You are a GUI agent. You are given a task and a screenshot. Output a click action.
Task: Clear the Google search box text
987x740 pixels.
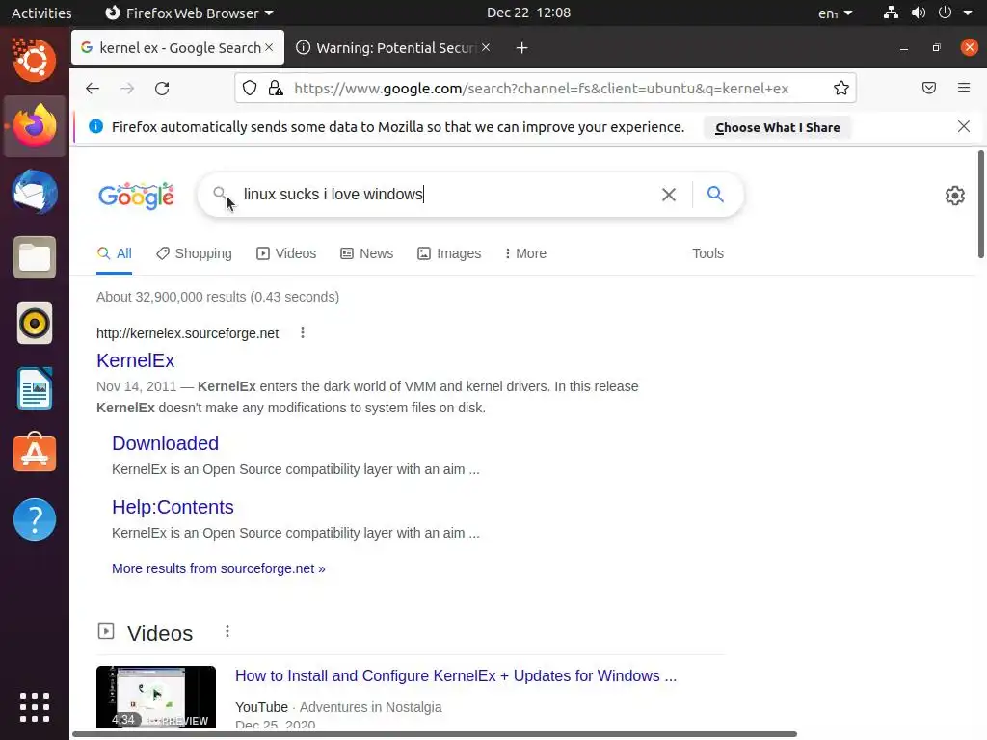point(669,195)
